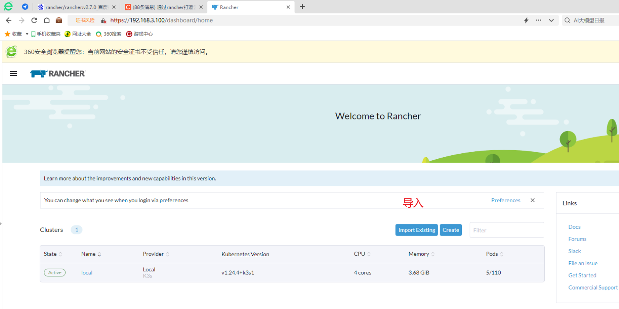
Task: Expand the address bar dropdown chevron
Action: point(551,20)
